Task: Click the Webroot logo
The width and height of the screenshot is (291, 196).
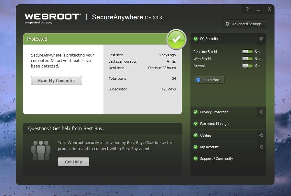Action: click(x=52, y=17)
